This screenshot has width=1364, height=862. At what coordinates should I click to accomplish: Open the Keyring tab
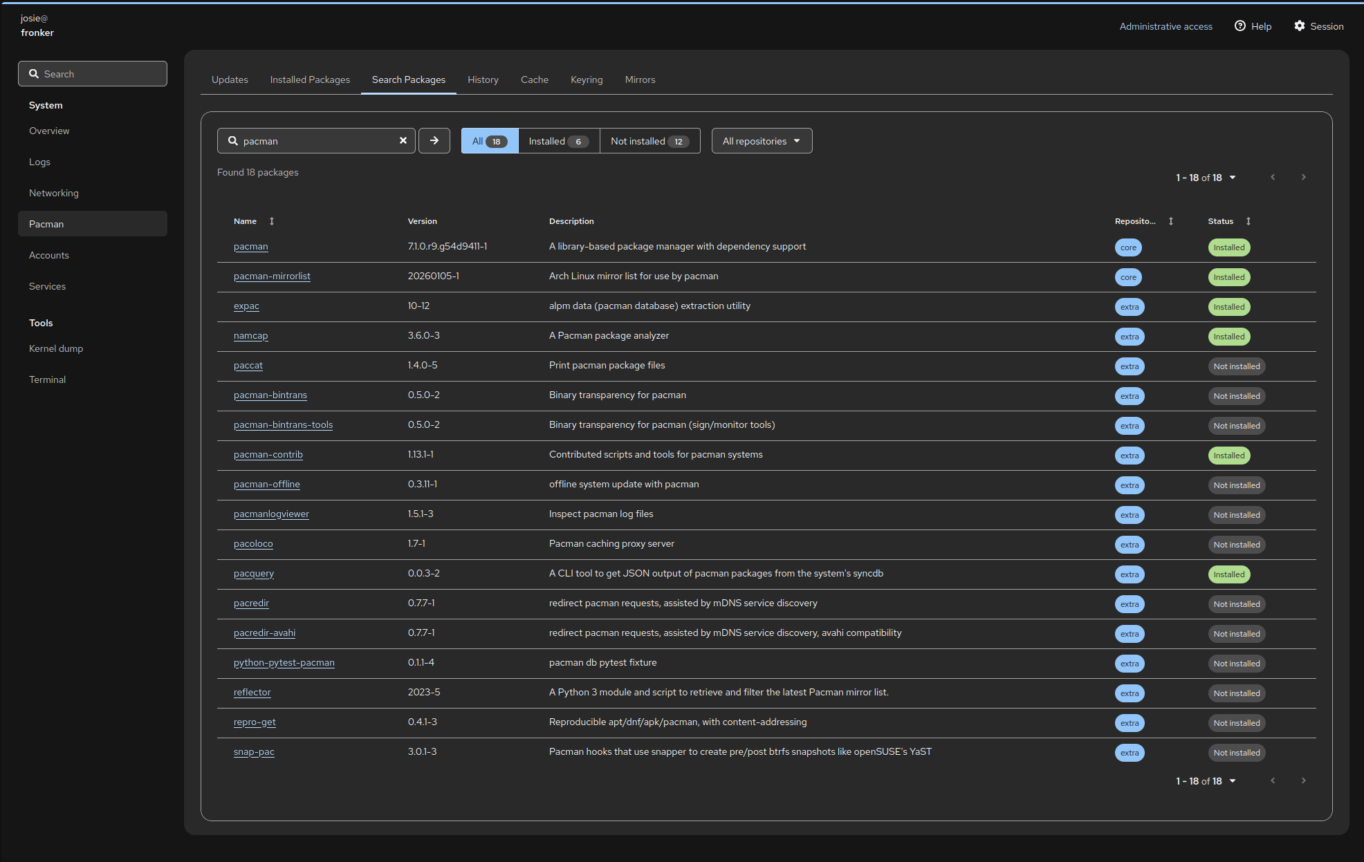click(x=587, y=79)
